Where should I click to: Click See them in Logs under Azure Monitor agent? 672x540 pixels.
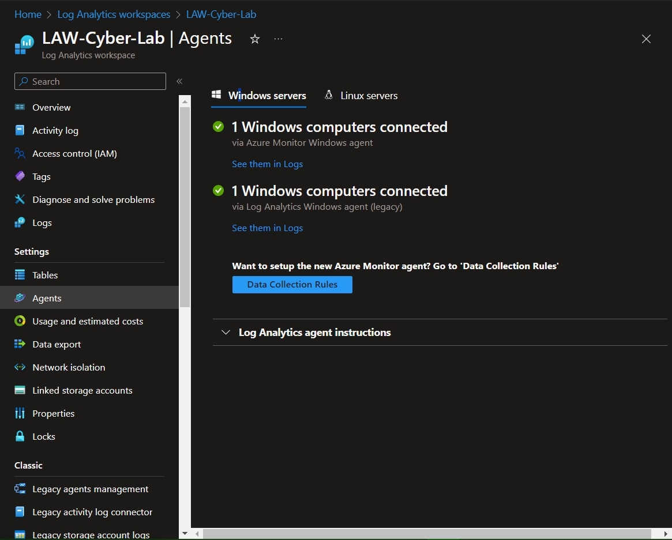[x=268, y=164]
